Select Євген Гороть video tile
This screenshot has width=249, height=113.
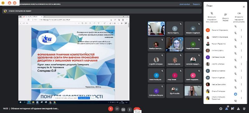point(175,29)
